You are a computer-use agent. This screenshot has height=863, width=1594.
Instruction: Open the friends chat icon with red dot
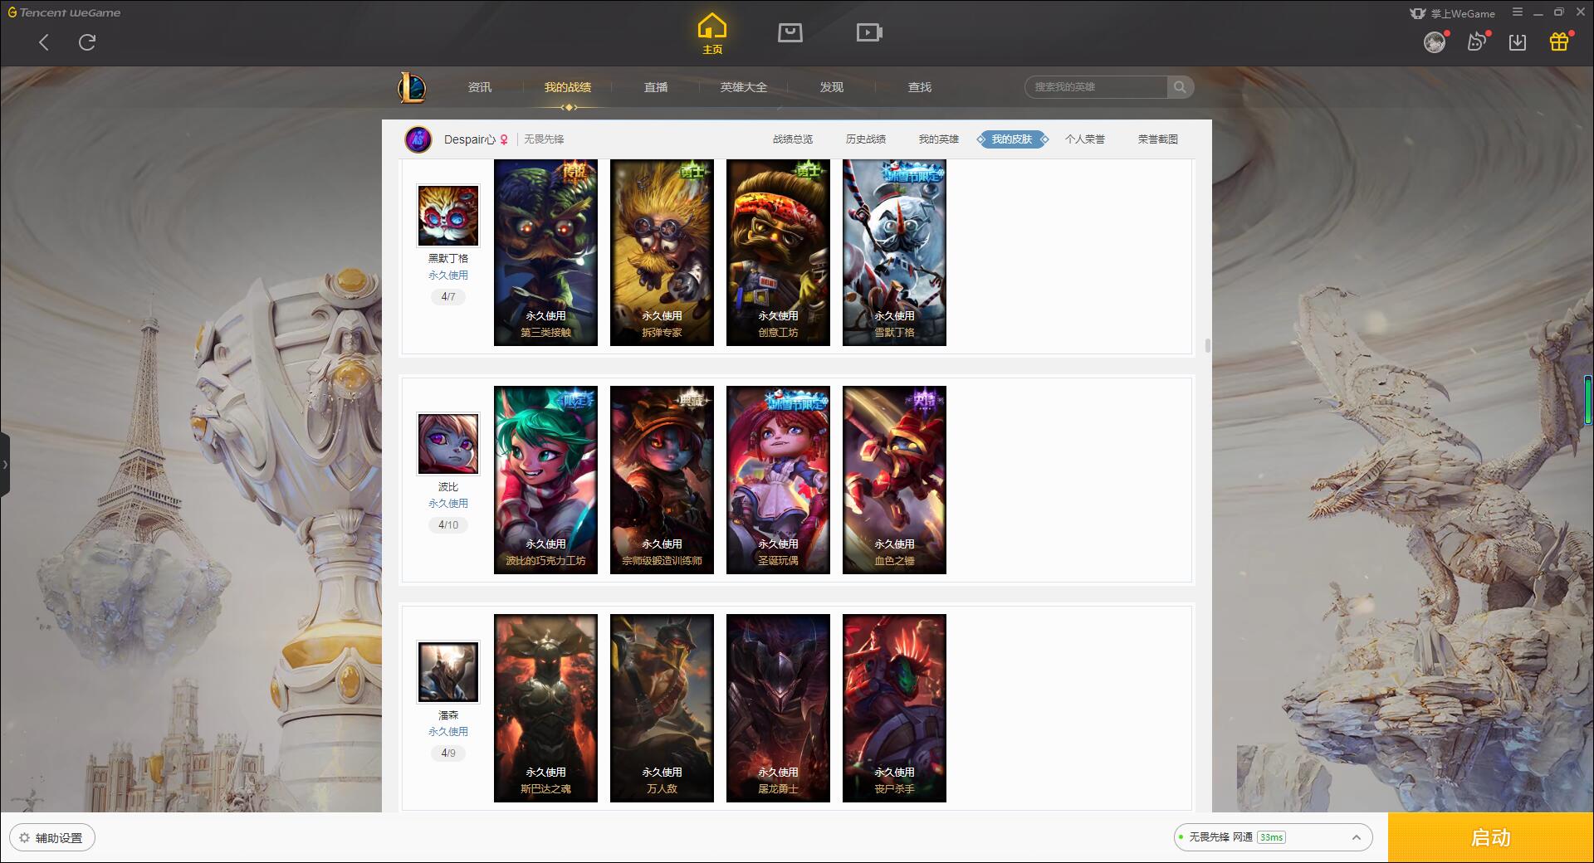pos(1477,41)
